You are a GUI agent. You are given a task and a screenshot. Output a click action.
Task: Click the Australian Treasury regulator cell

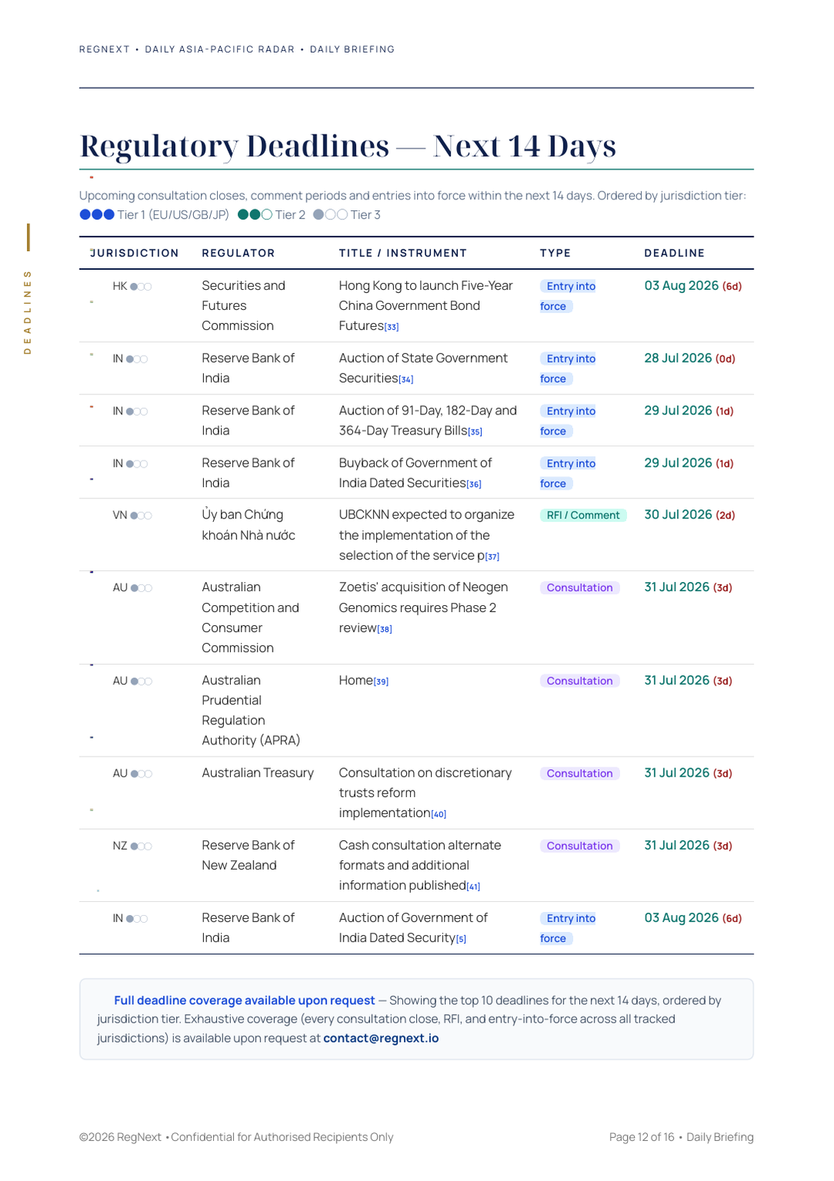point(258,773)
